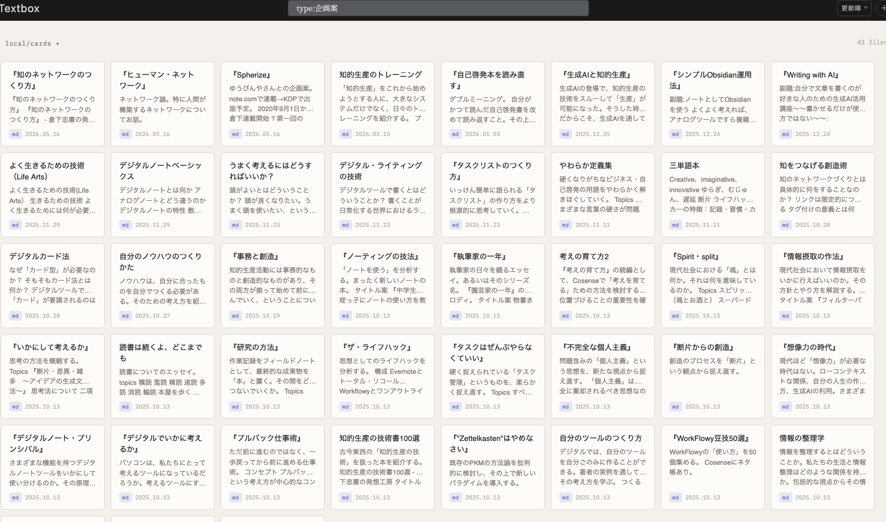886x522 pixels.
Task: Expand the local/cards folder selector
Action: tap(32, 43)
